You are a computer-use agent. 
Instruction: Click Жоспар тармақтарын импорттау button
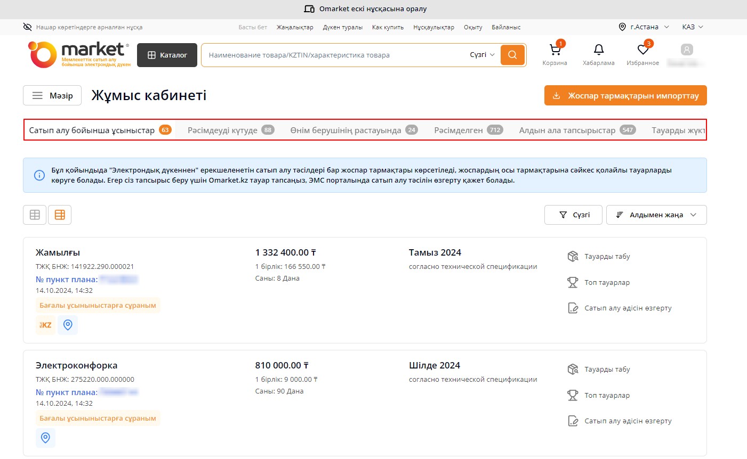click(x=625, y=96)
